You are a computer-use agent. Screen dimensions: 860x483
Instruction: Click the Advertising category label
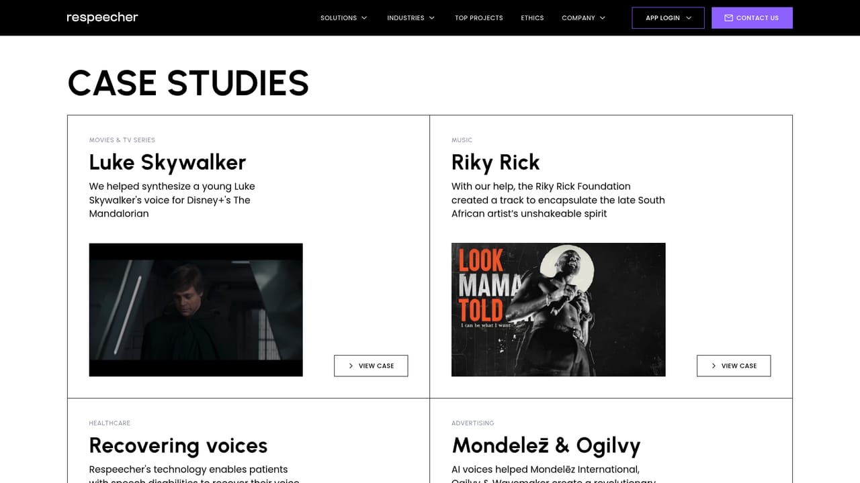pyautogui.click(x=473, y=423)
